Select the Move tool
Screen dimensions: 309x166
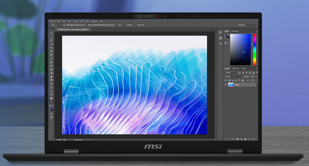click(51, 33)
